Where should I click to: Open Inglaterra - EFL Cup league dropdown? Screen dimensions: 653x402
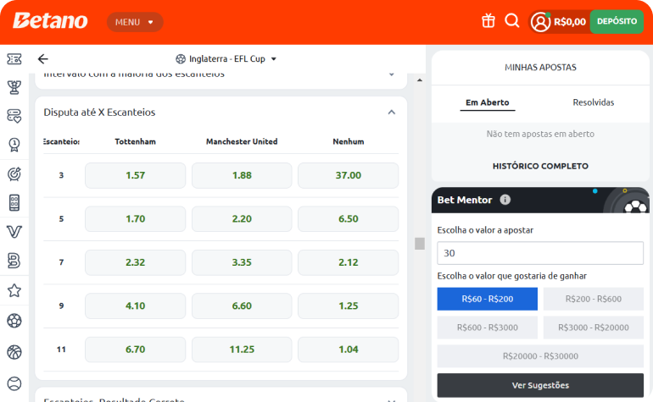pos(226,59)
